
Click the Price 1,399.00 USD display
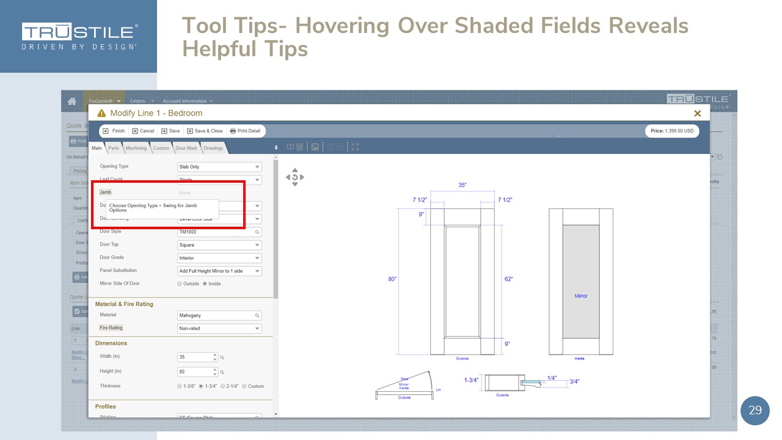pyautogui.click(x=672, y=131)
